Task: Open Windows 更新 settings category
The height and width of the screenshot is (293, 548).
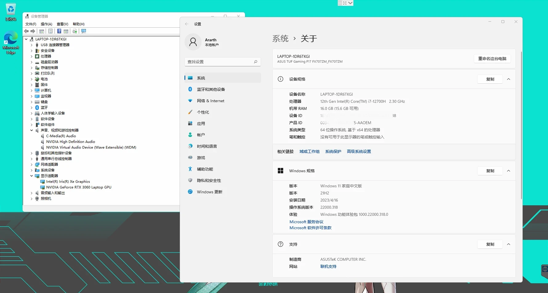Action: click(223, 192)
